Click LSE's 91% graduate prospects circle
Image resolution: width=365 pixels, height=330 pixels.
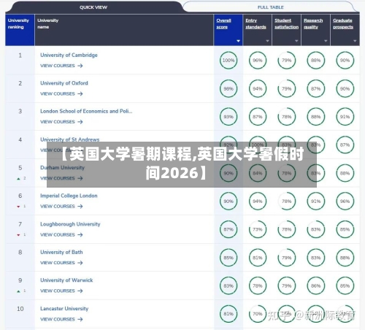coord(345,117)
